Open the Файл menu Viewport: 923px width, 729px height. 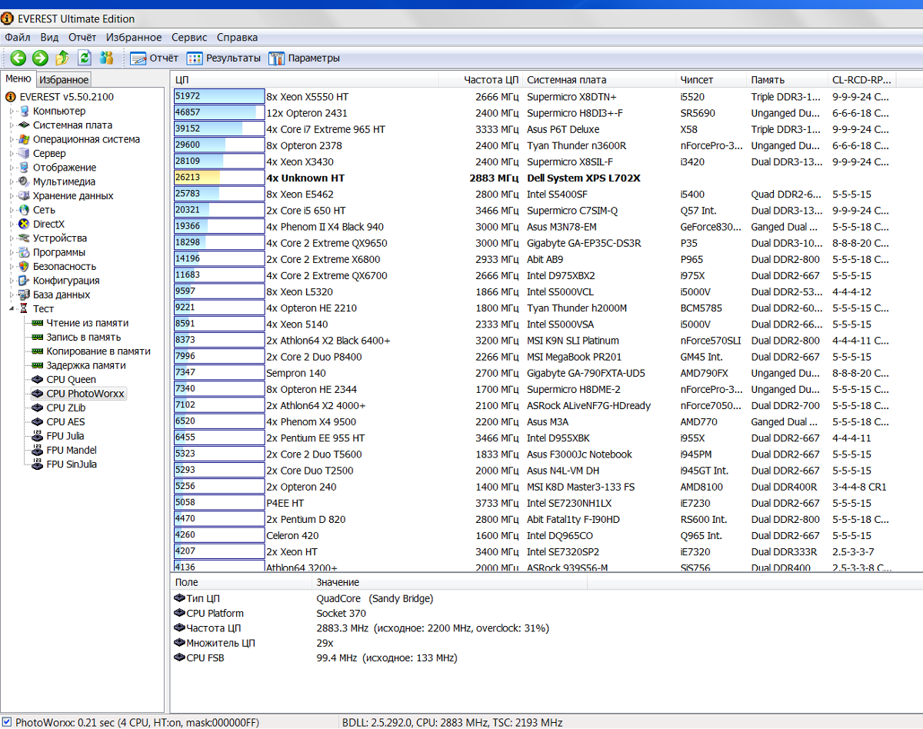pyautogui.click(x=18, y=37)
